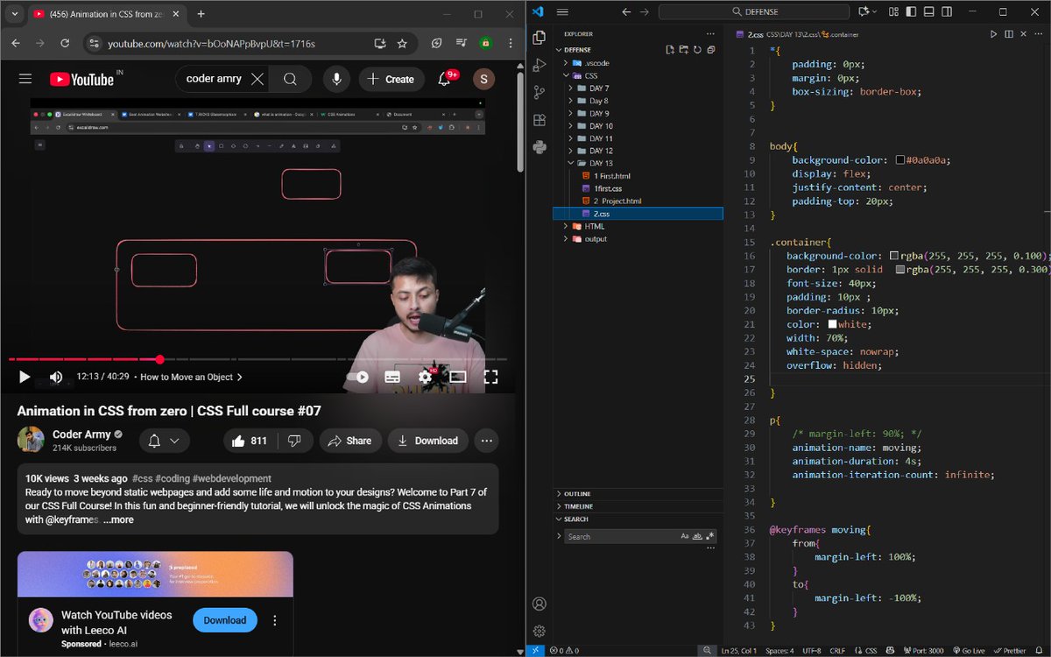Viewport: 1051px width, 657px height.
Task: Toggle Match Case in search box
Action: [684, 536]
